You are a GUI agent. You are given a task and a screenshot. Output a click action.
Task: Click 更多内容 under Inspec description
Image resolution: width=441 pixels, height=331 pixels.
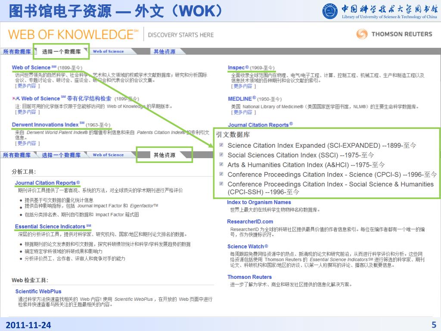pos(243,86)
